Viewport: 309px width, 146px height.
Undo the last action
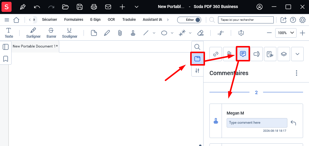(37, 7)
